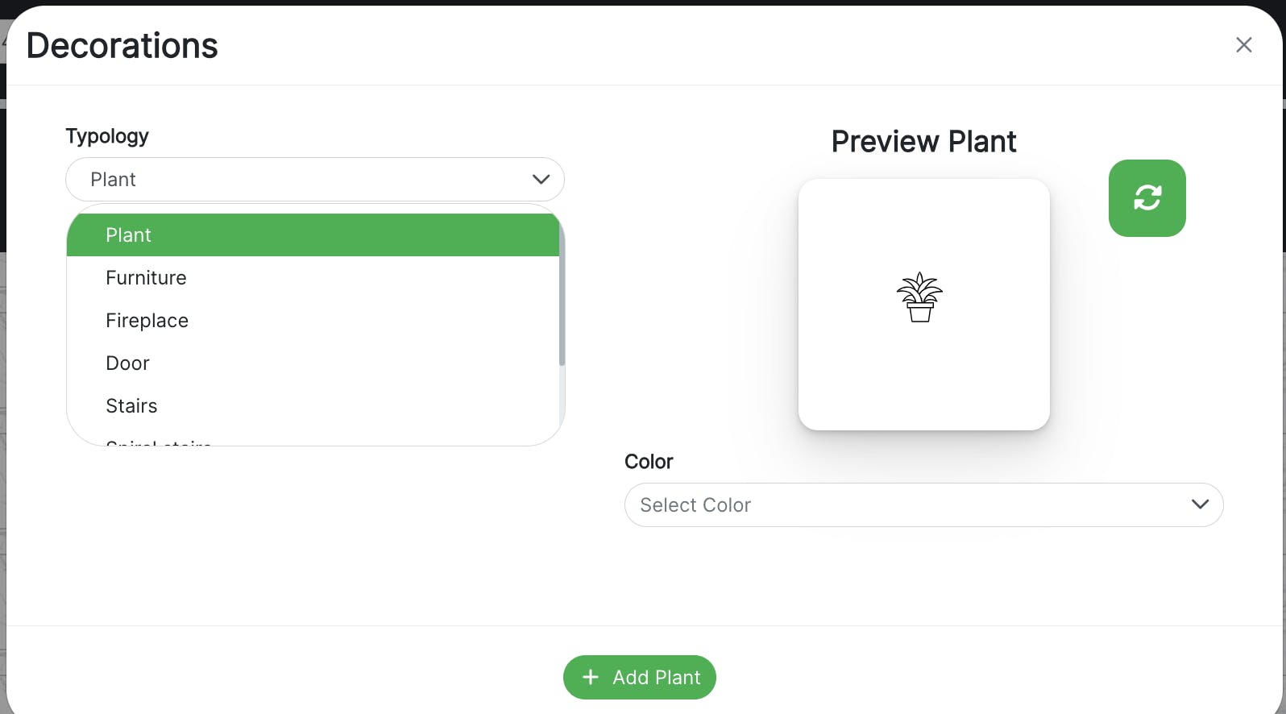Open the Select Color field

pyautogui.click(x=902, y=504)
